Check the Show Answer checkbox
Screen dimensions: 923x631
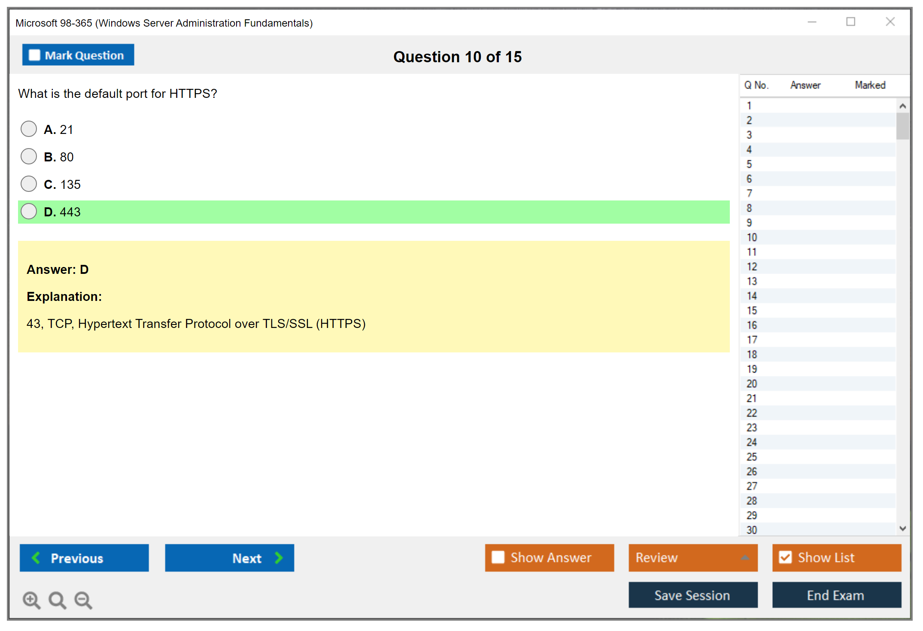click(498, 557)
